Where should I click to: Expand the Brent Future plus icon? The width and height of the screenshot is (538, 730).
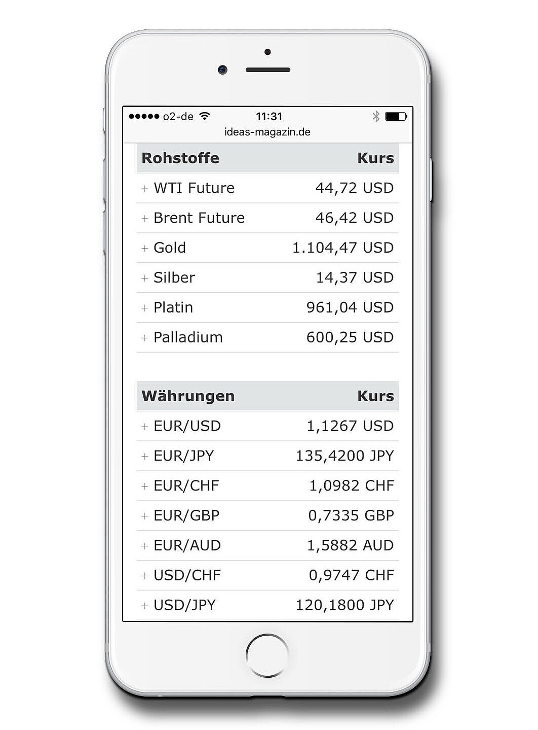click(x=145, y=219)
